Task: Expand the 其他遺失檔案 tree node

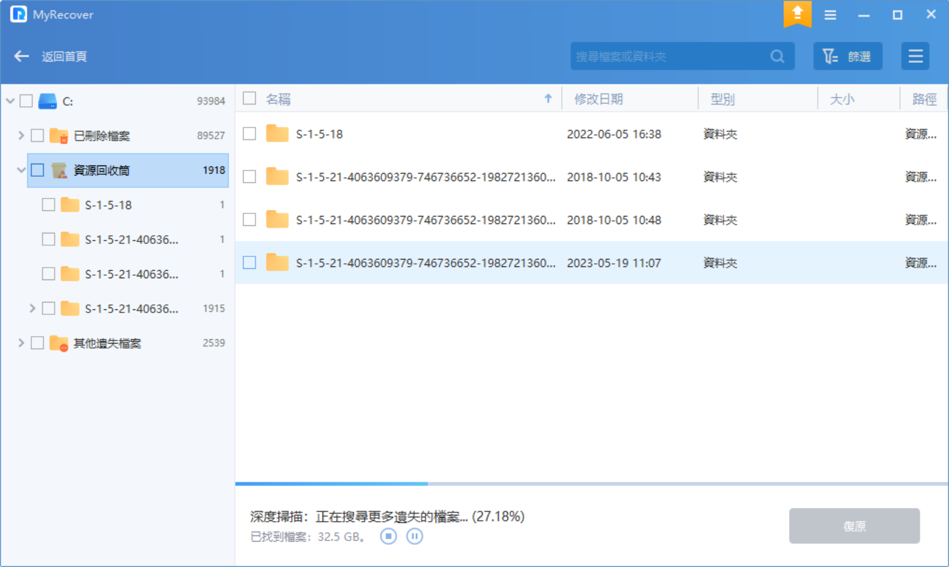Action: [x=21, y=343]
